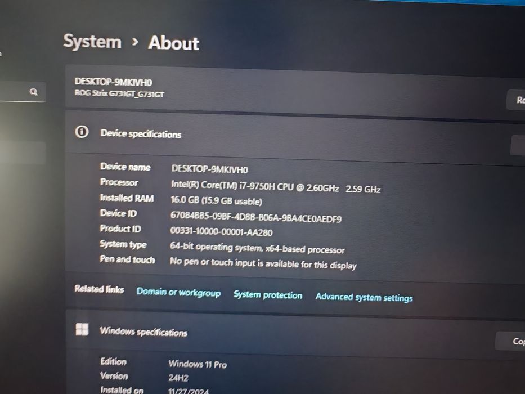Click the Processor label
Viewport: 525px width, 394px height.
(119, 182)
